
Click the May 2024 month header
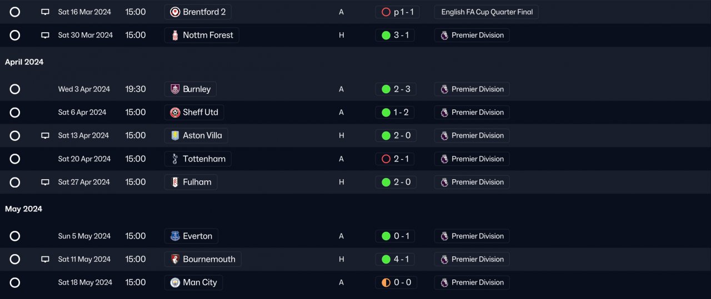click(24, 209)
